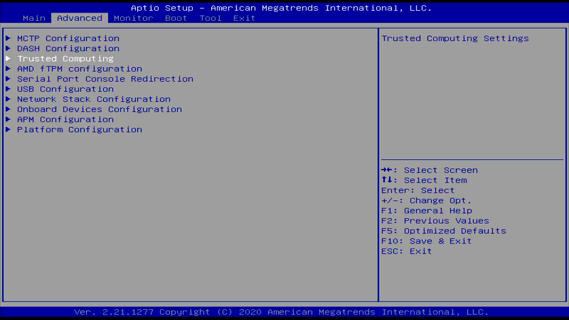The width and height of the screenshot is (569, 320).
Task: Open APM Configuration submenu
Action: click(x=65, y=120)
